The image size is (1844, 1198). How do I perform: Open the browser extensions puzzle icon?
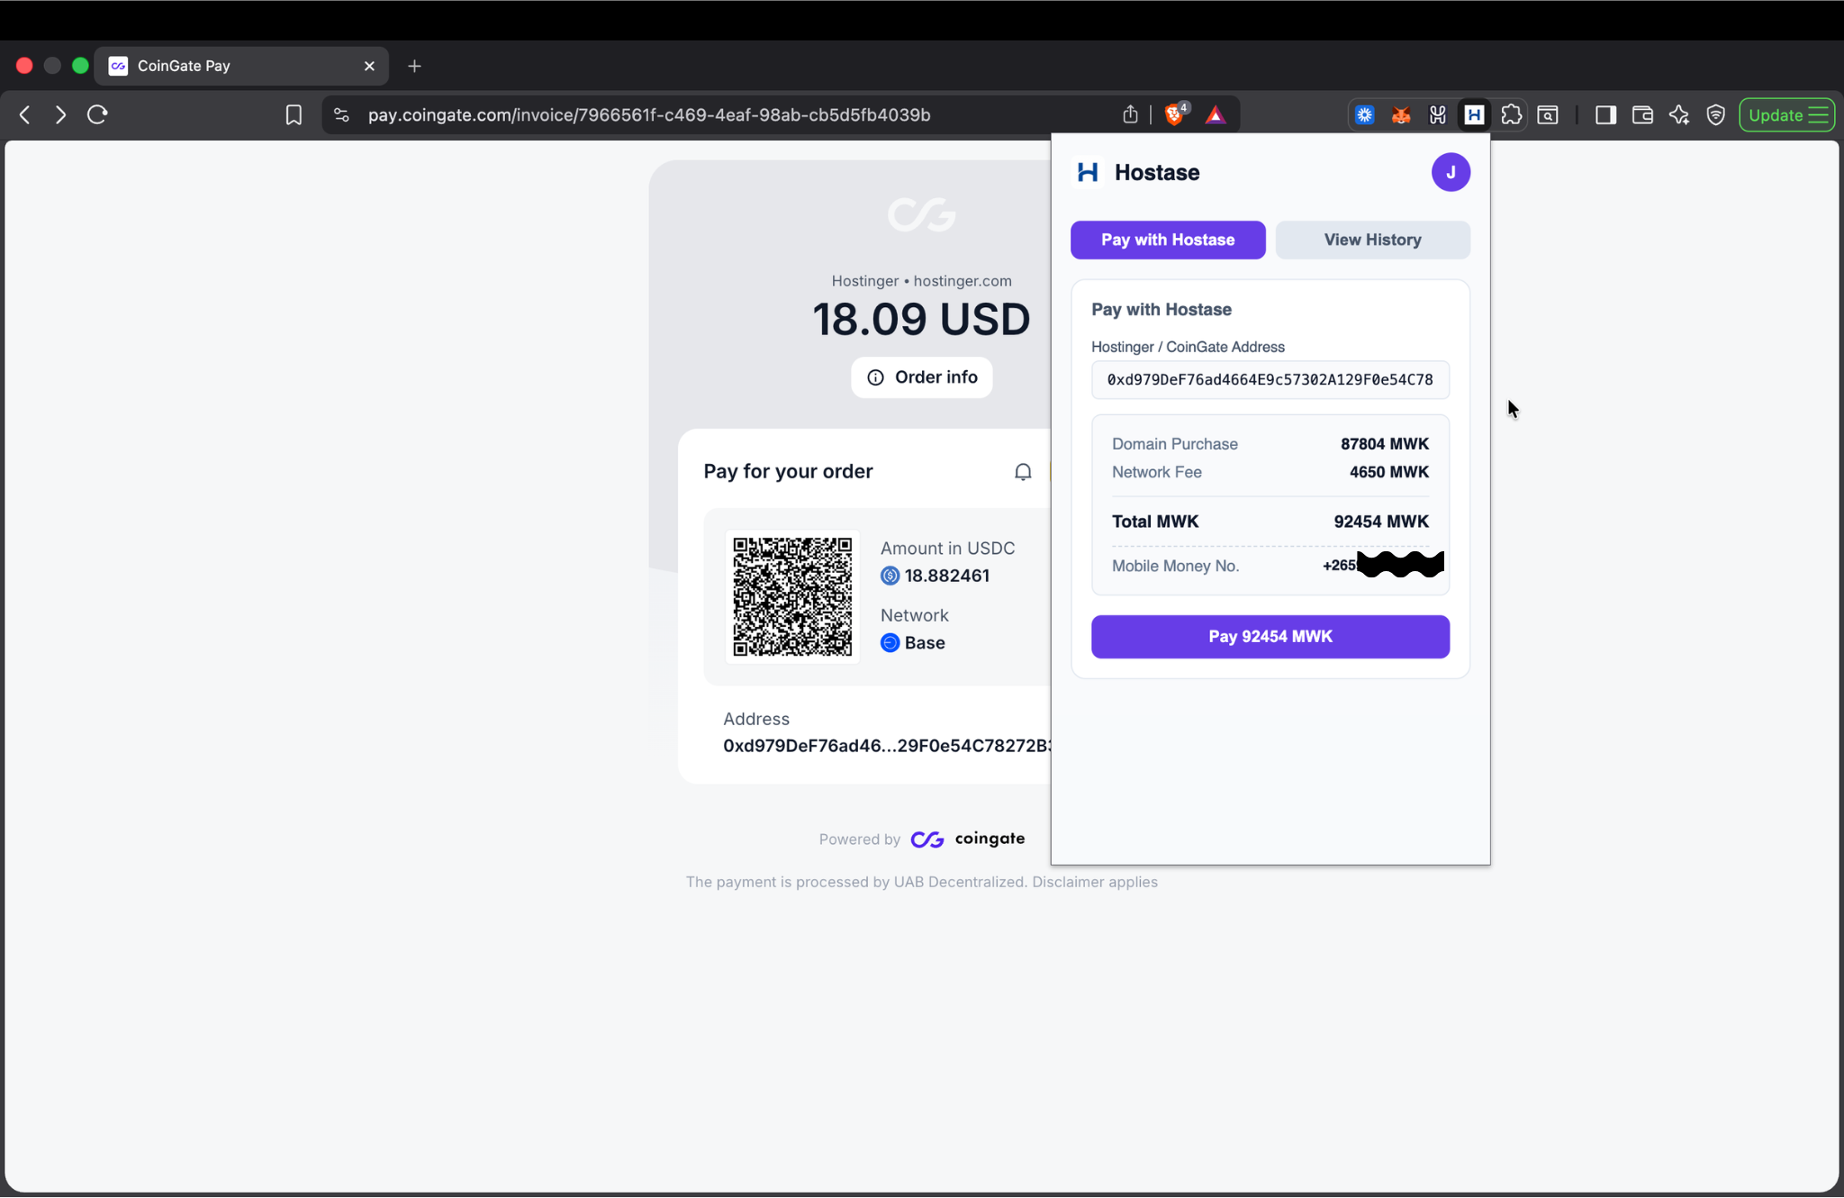pos(1511,115)
